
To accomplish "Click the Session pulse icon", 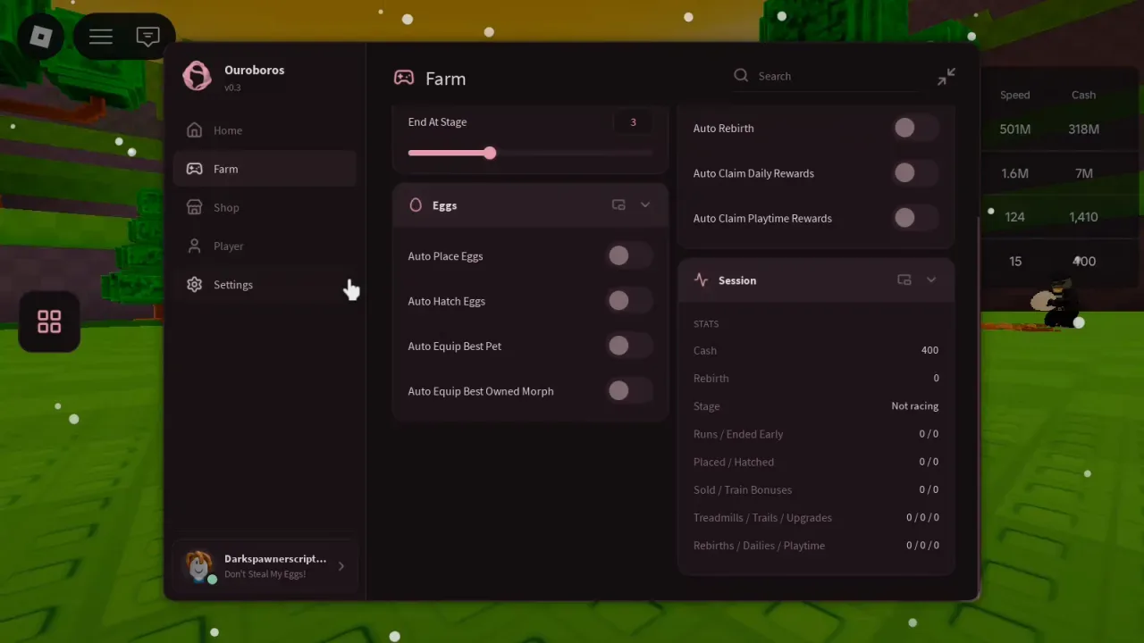I will pos(701,280).
